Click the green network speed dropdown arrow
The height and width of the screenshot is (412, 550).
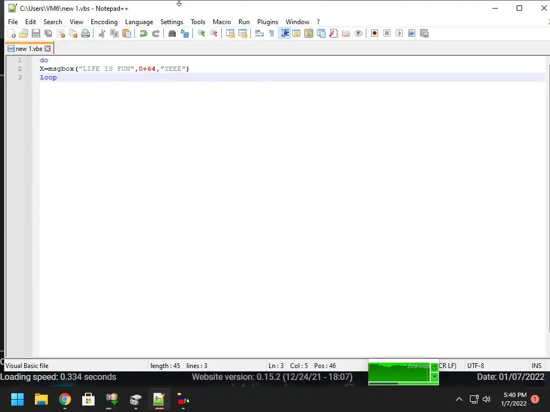[434, 377]
